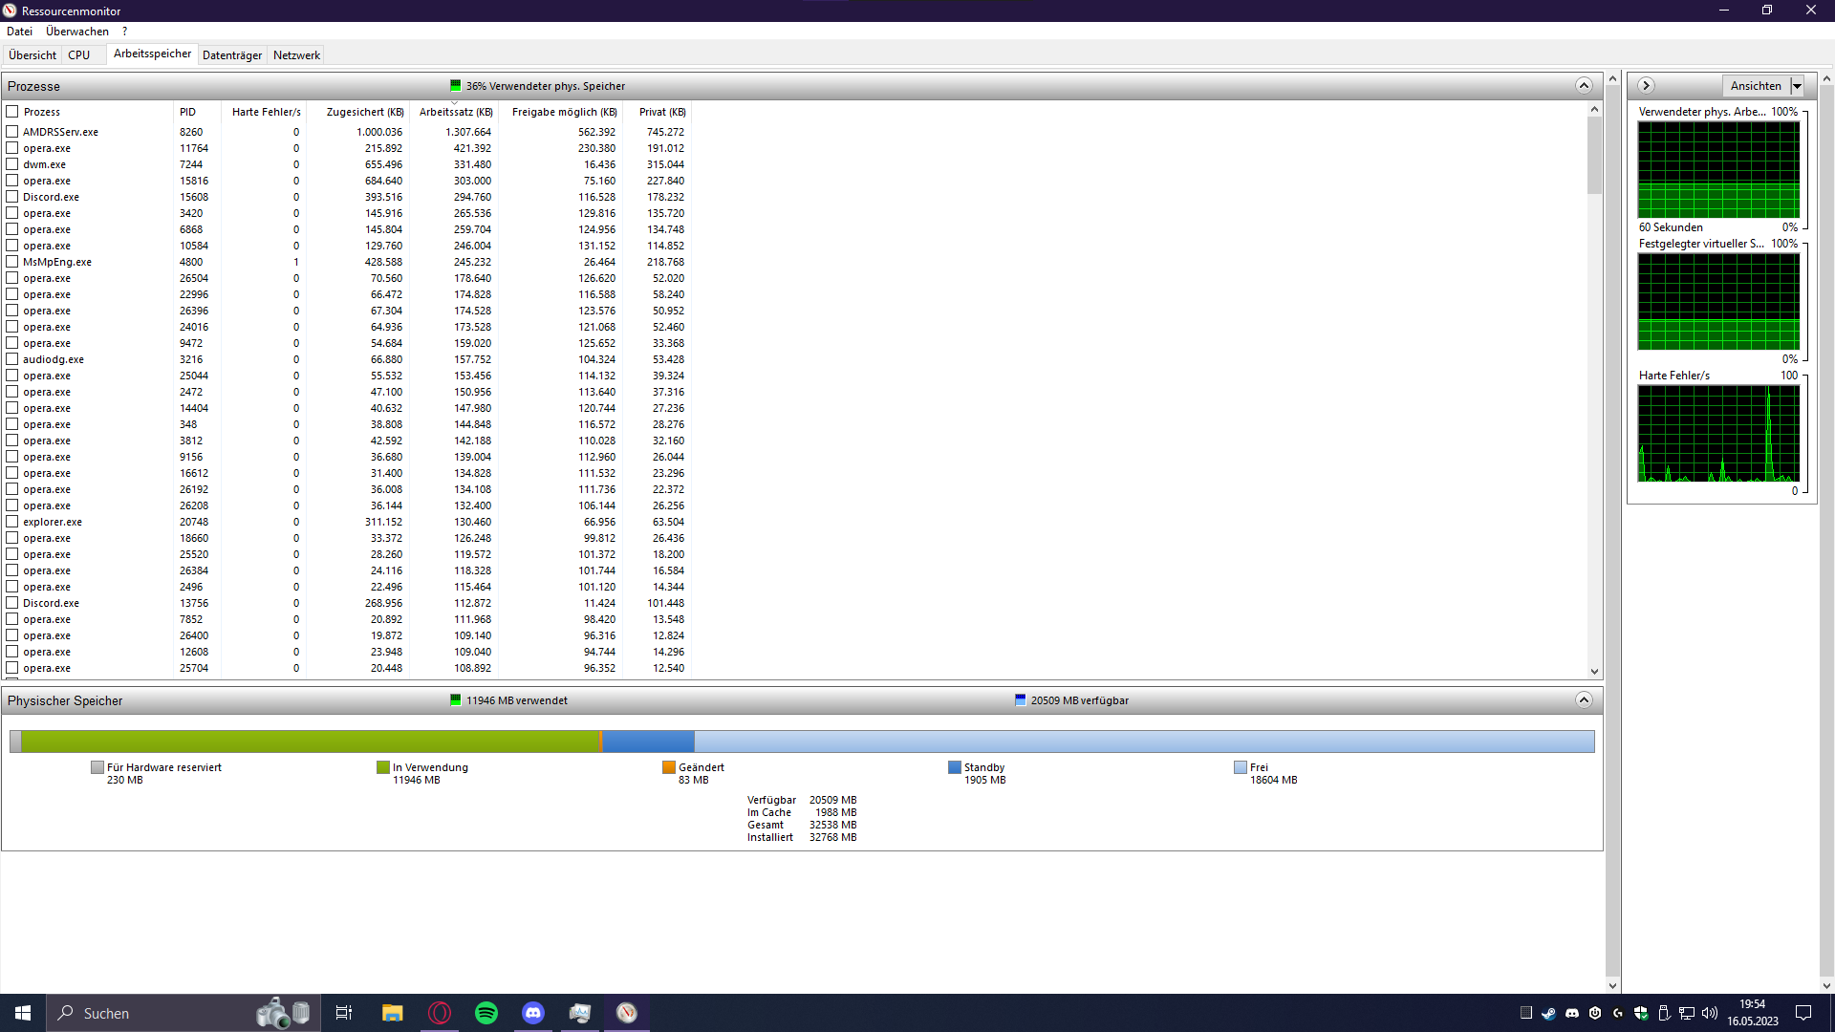Image resolution: width=1835 pixels, height=1032 pixels.
Task: Open Task View from the taskbar
Action: [344, 1013]
